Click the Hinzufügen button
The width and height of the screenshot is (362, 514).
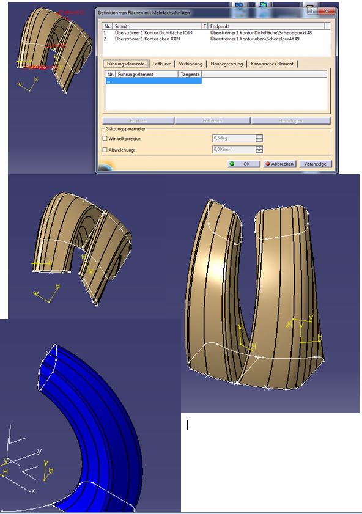tap(290, 120)
